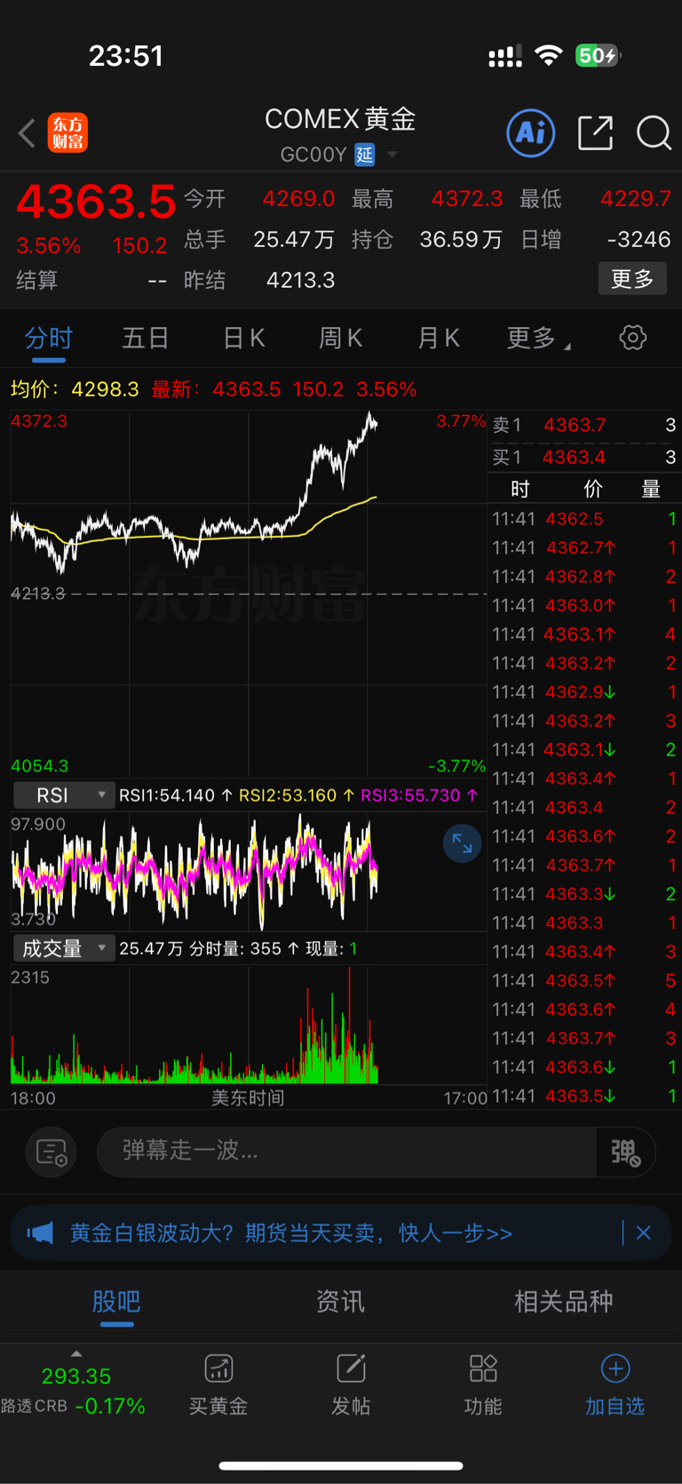Tap the megaphone announcement icon
This screenshot has width=682, height=1484.
(x=40, y=1233)
